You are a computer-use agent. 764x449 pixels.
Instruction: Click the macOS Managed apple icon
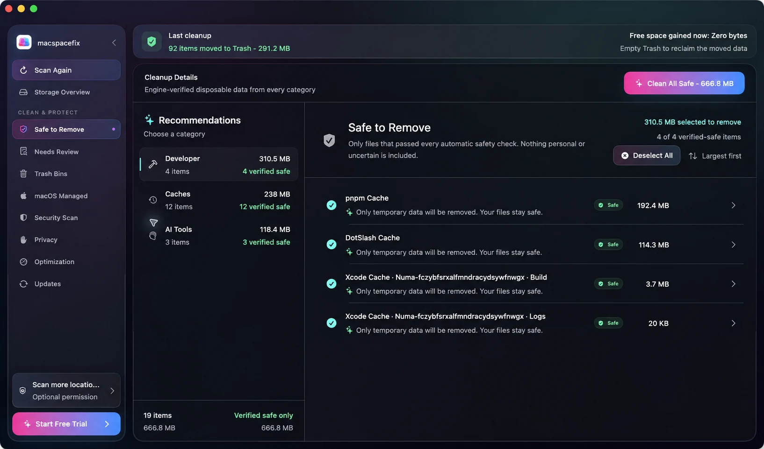23,196
